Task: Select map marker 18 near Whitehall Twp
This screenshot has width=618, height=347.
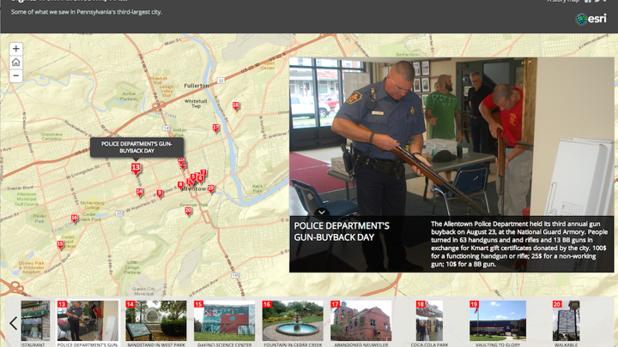Action: [236, 106]
